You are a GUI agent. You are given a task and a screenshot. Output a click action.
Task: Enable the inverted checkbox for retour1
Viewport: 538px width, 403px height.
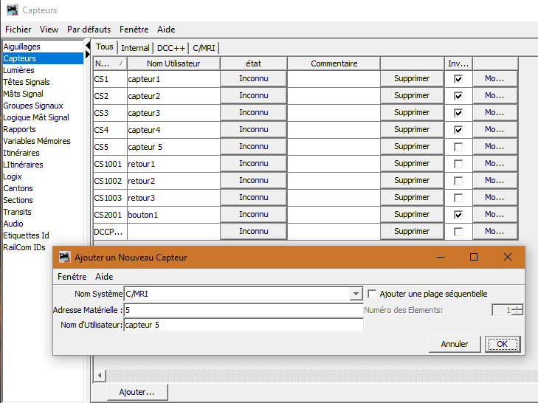tap(458, 163)
